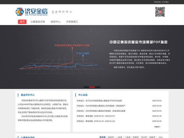Click the 基金评价中心 header slogan text
Screen dimensions: 184x138
click(x=62, y=12)
